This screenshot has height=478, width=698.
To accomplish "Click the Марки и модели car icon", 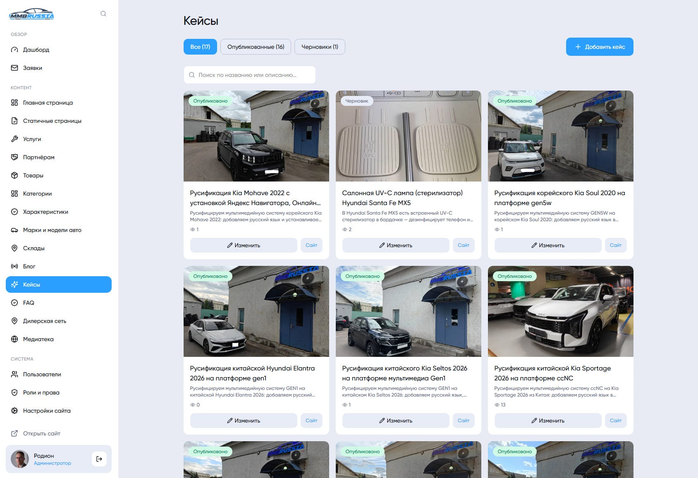I will pyautogui.click(x=14, y=230).
